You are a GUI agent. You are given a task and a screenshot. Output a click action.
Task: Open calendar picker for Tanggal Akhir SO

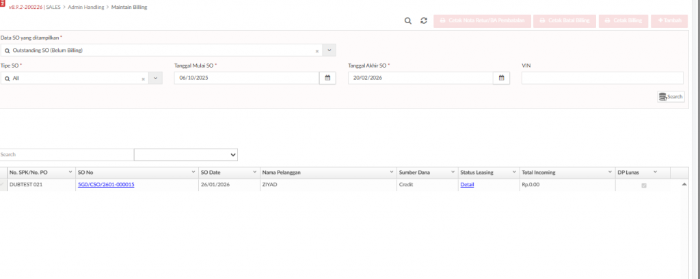(502, 78)
